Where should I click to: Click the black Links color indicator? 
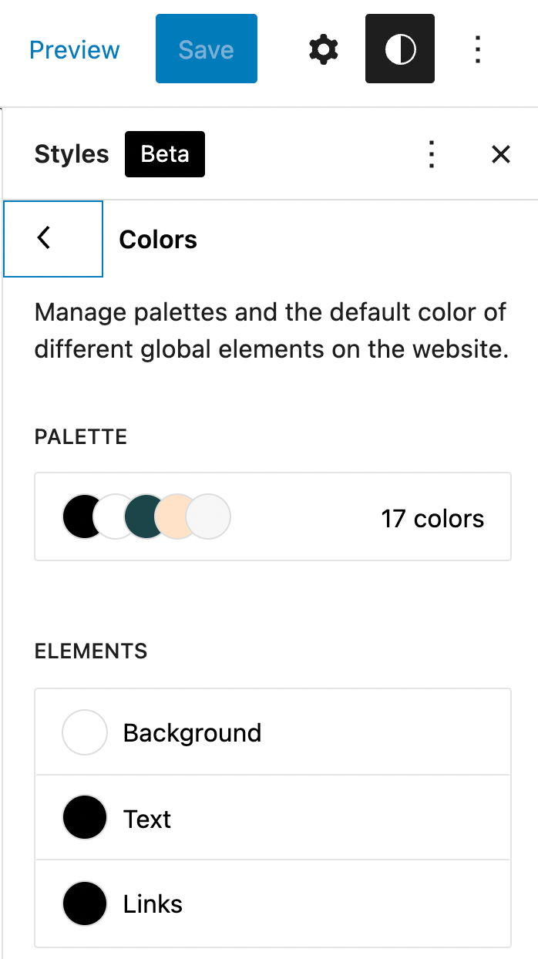pyautogui.click(x=84, y=903)
